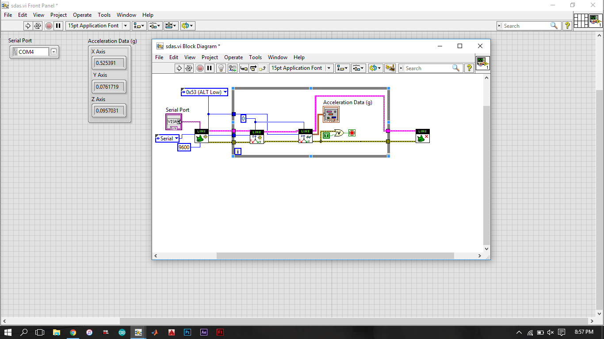Viewport: 604px width, 339px height.
Task: Click Front Panel connector pane grid
Action: tap(581, 21)
